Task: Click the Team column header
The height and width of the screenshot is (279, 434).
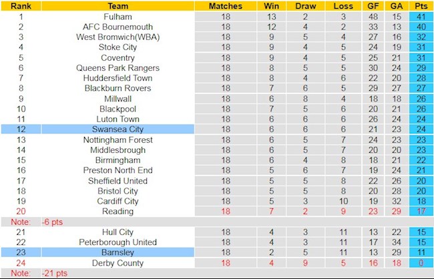Action: tap(118, 5)
